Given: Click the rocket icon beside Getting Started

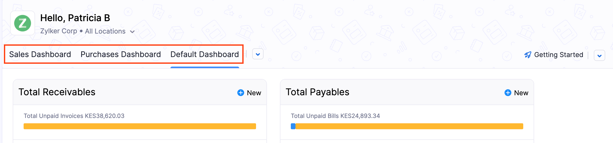Looking at the screenshot, I should coord(528,55).
